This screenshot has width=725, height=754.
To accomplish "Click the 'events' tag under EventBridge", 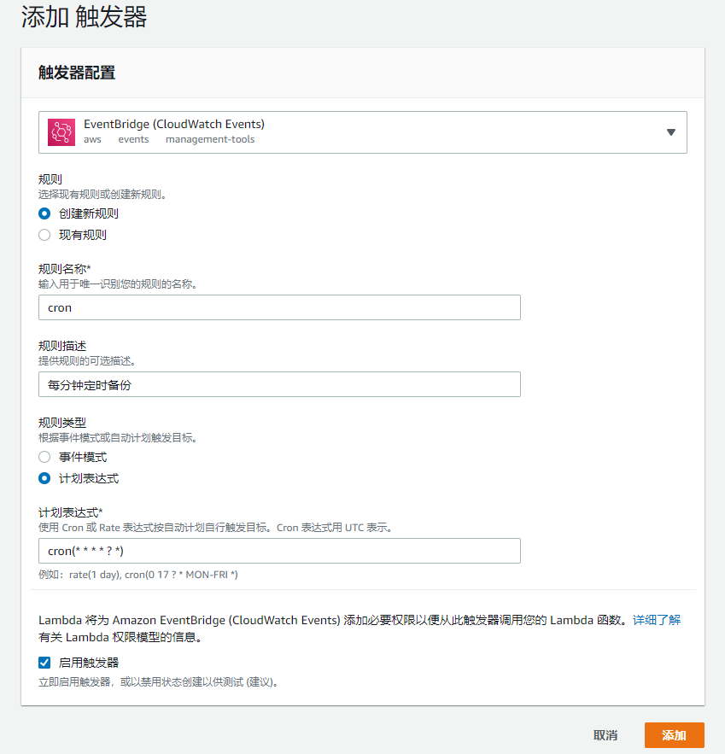I will (134, 139).
